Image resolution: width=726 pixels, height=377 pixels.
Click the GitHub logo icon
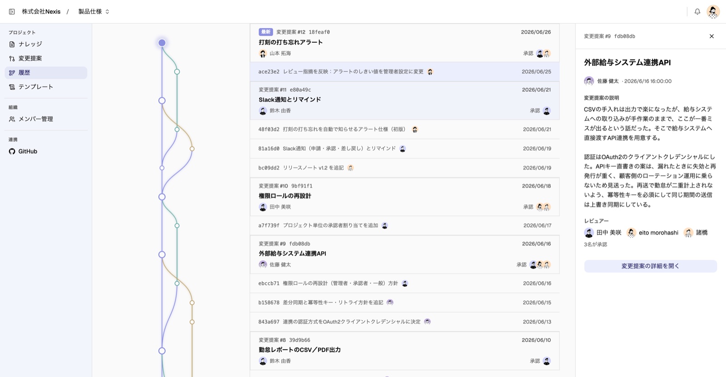click(x=12, y=151)
